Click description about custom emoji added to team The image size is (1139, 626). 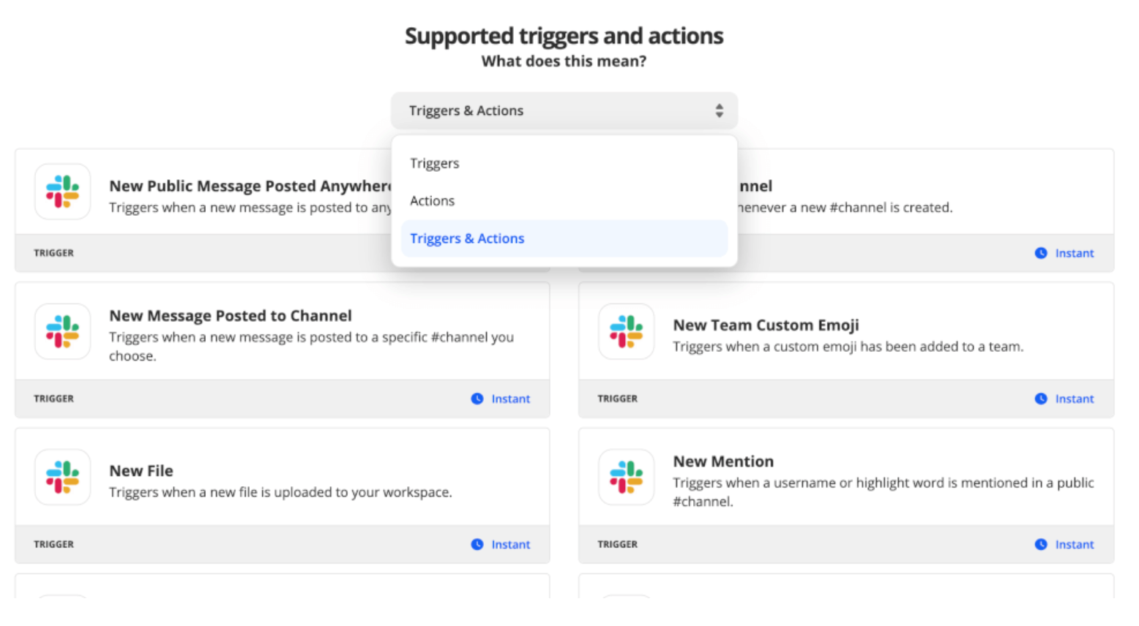(x=848, y=347)
